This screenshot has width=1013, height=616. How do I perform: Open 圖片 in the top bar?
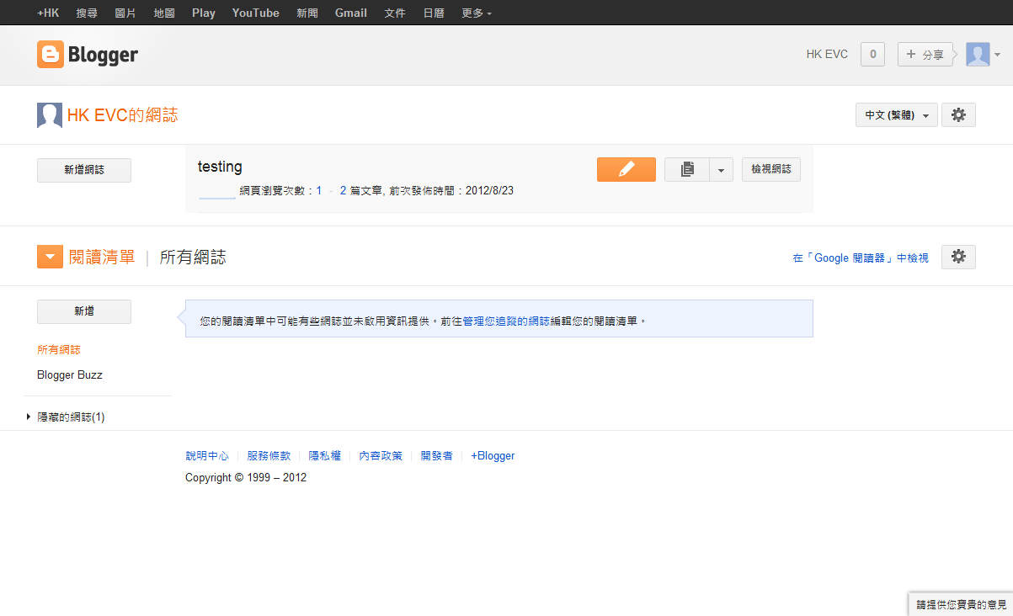click(x=125, y=13)
